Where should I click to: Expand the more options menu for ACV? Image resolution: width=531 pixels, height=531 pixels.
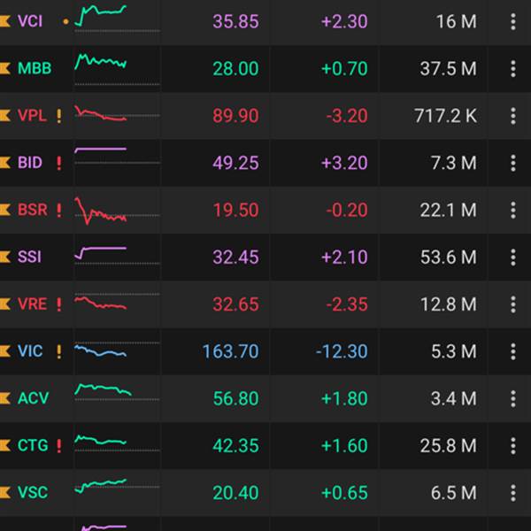(x=512, y=398)
